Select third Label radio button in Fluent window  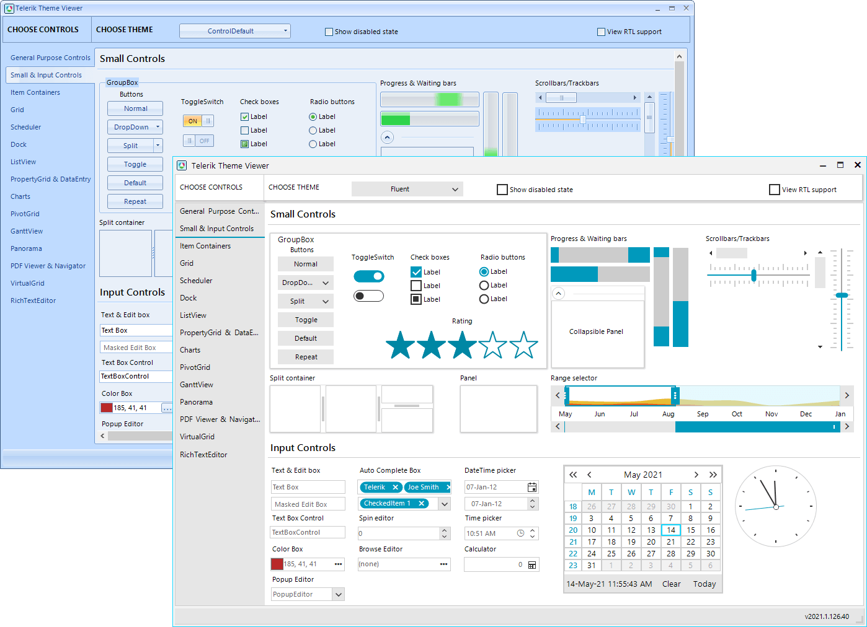tap(484, 299)
